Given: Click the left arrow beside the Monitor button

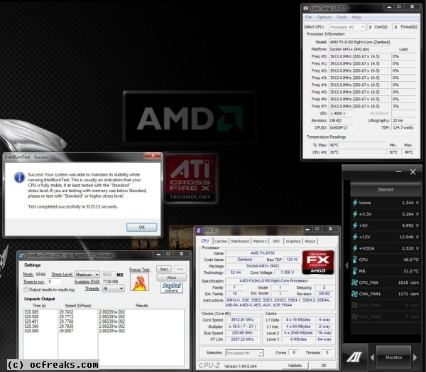Looking at the screenshot, I should coord(372,357).
